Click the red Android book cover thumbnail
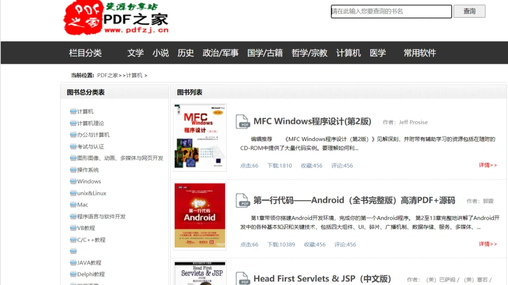Screen dimensions: 508x285 point(200,216)
